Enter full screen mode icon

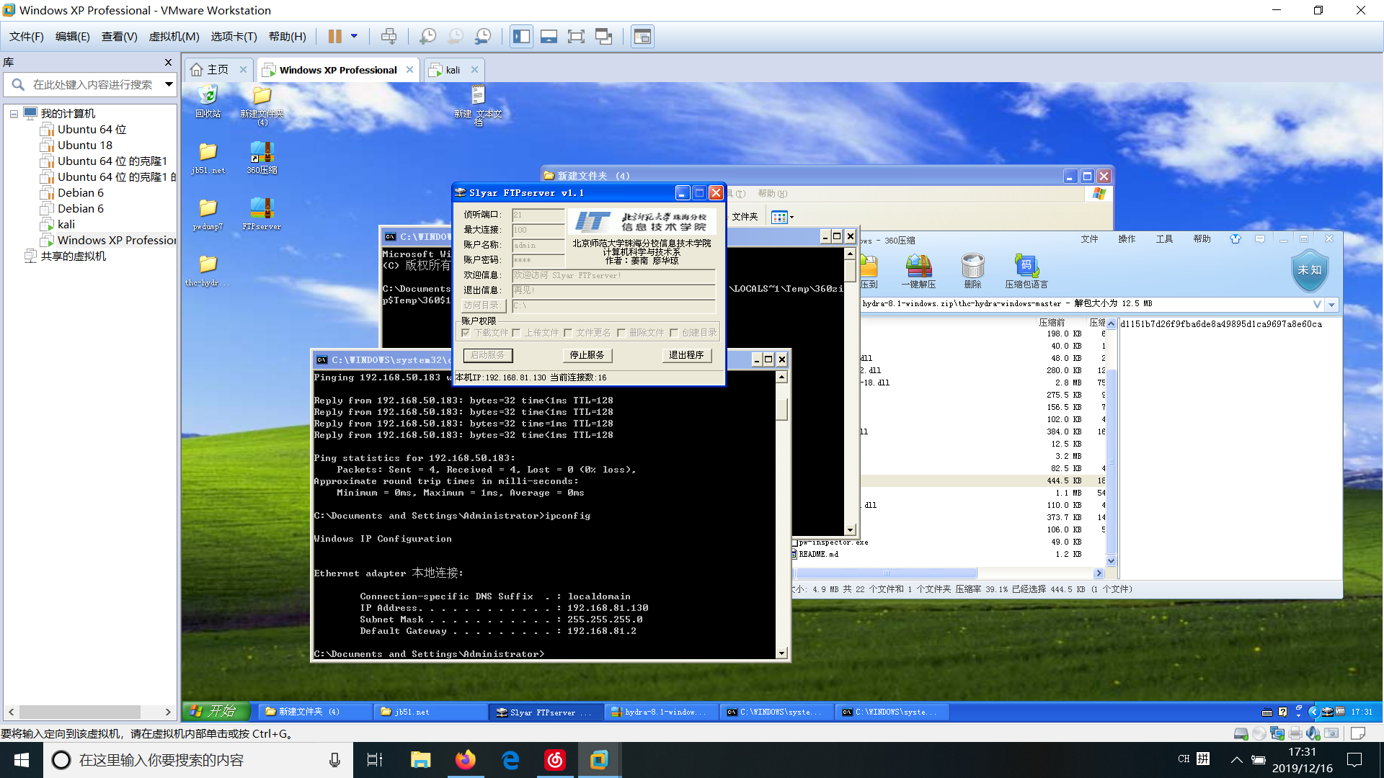[x=576, y=36]
